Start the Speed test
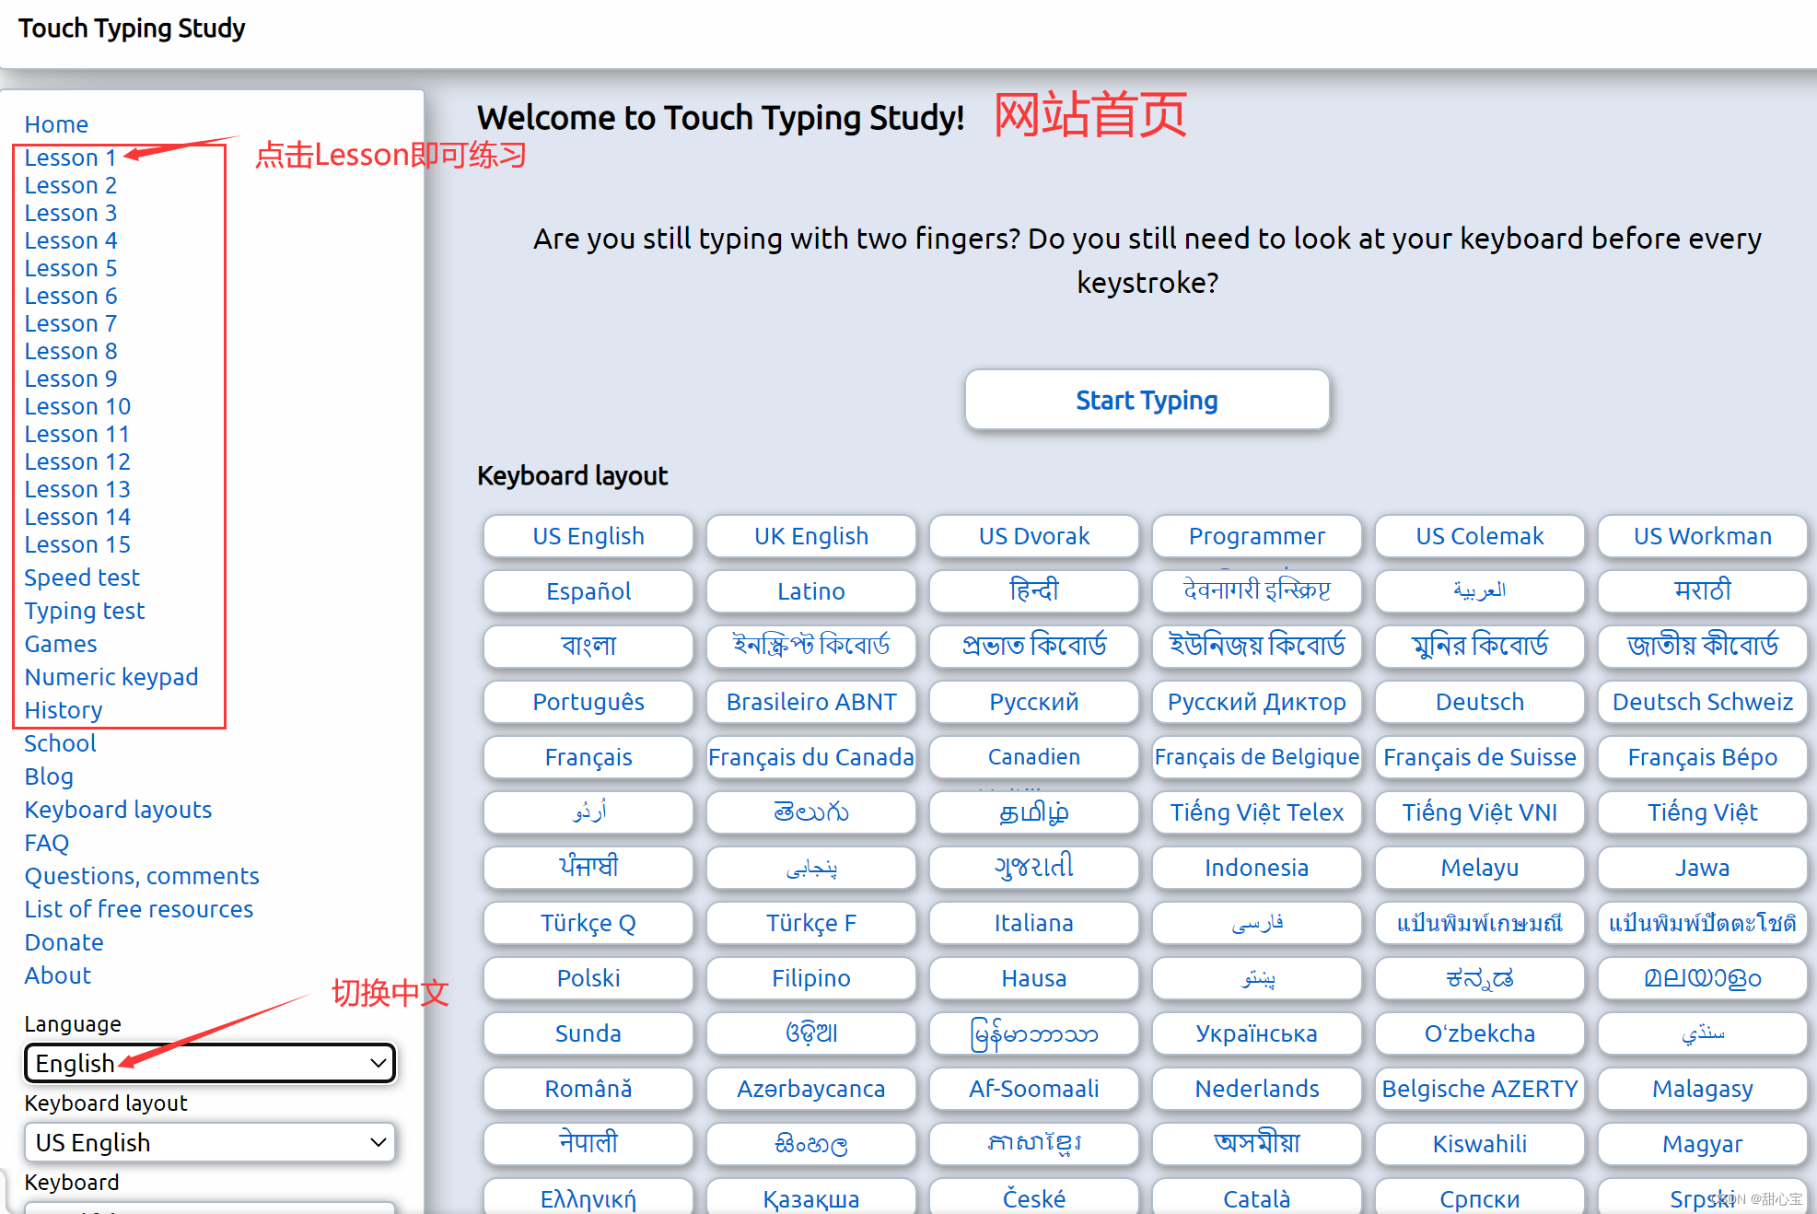 pyautogui.click(x=82, y=578)
